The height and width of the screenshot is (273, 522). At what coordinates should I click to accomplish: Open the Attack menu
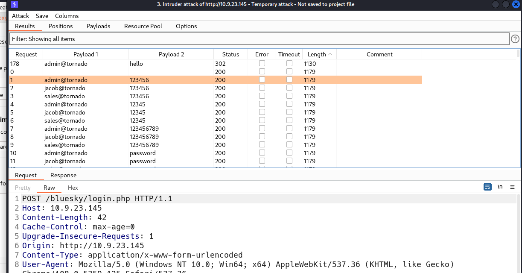20,16
